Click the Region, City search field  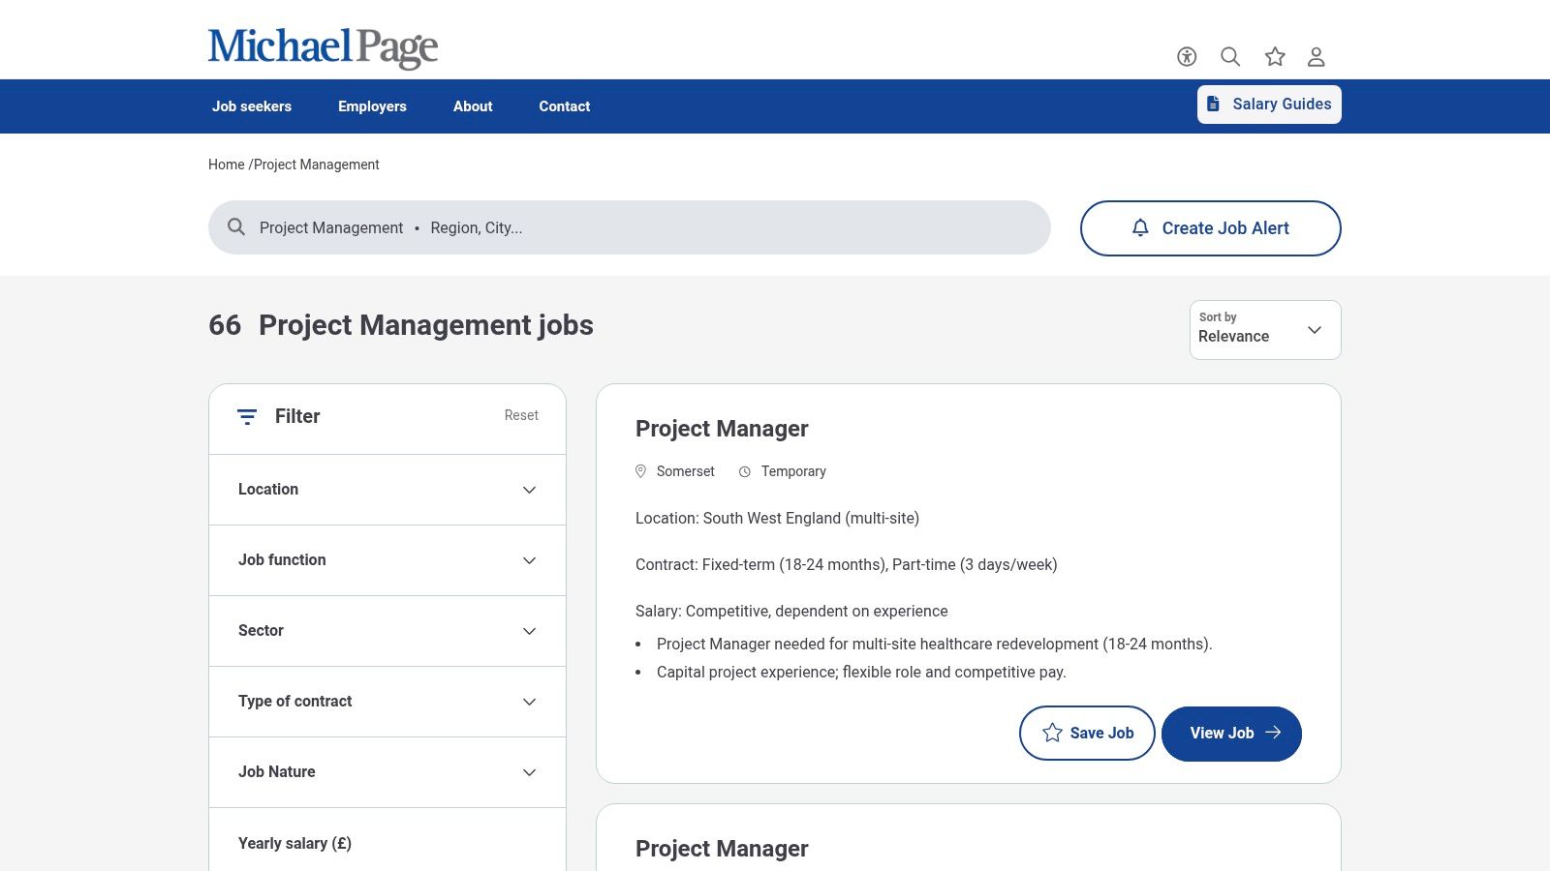478,228
